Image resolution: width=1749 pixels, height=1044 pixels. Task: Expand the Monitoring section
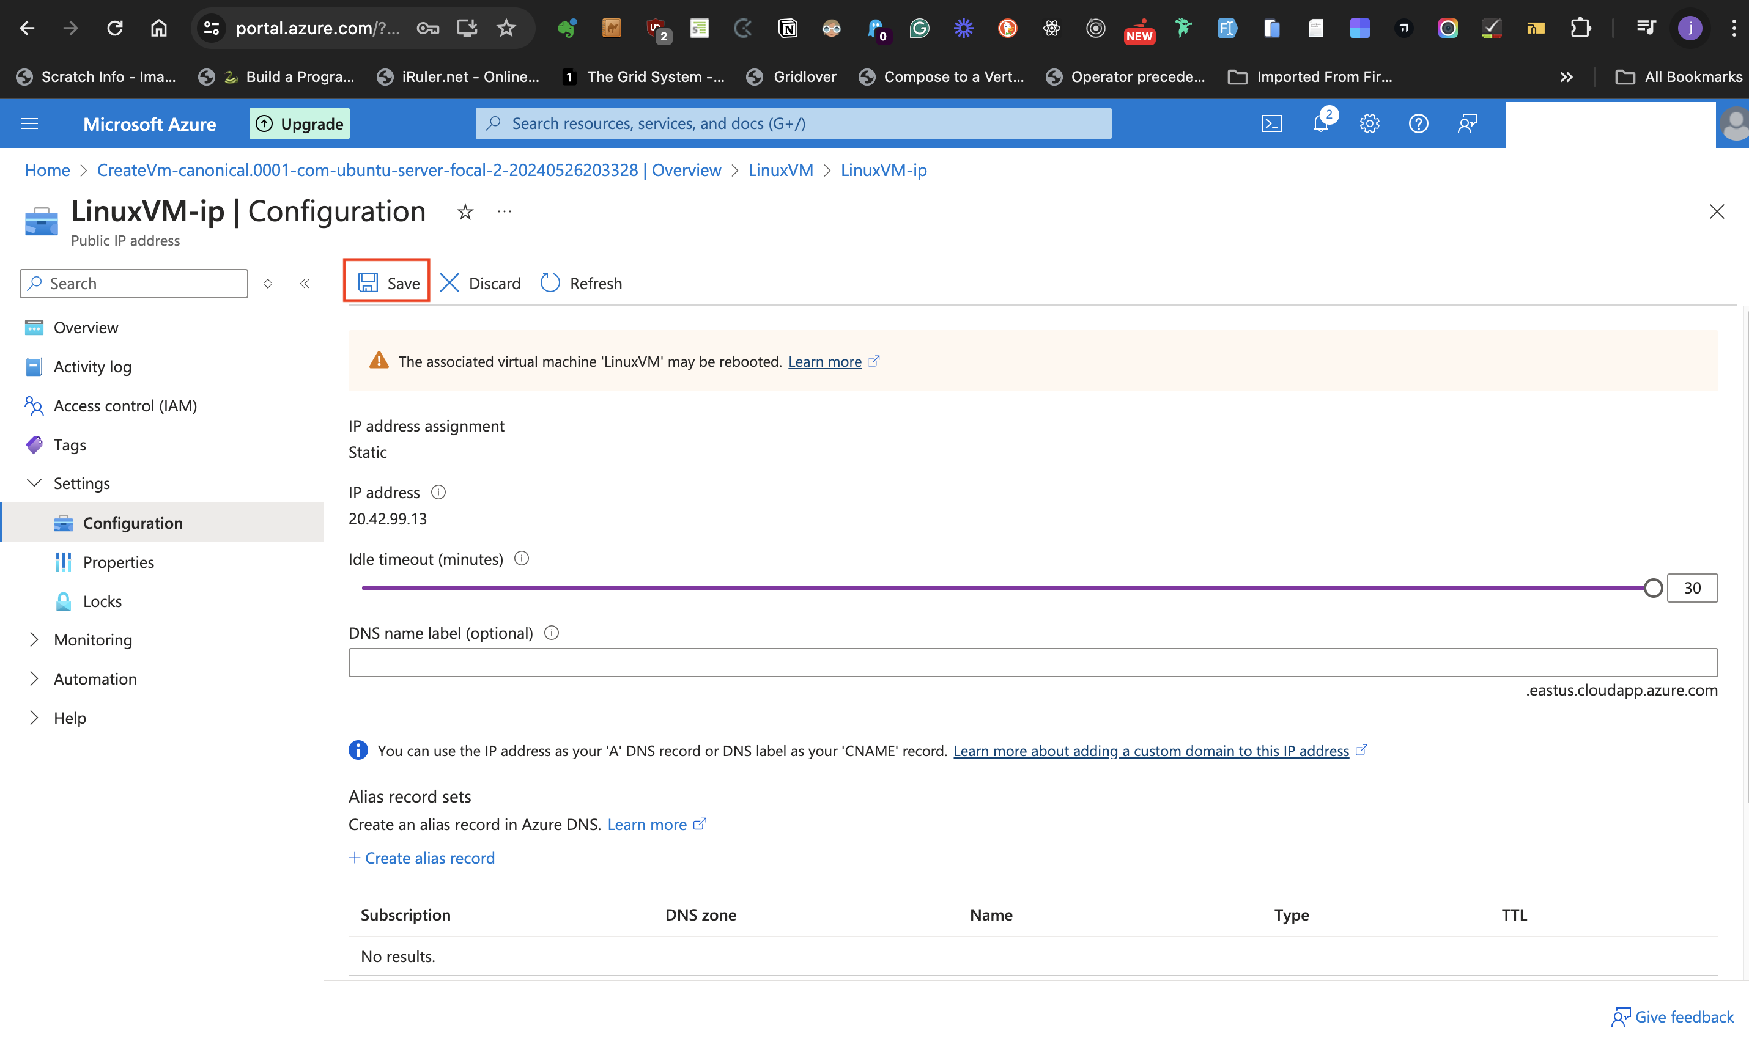[x=34, y=639]
